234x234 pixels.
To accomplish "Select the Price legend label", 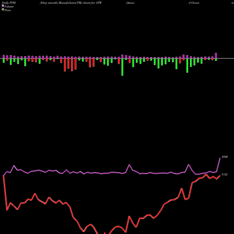I will pyautogui.click(x=7, y=10).
